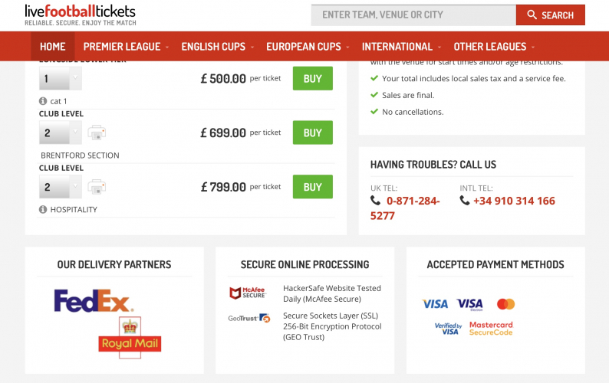Image resolution: width=609 pixels, height=383 pixels.
Task: Click the info icon beside Hospitality
Action: click(x=43, y=209)
